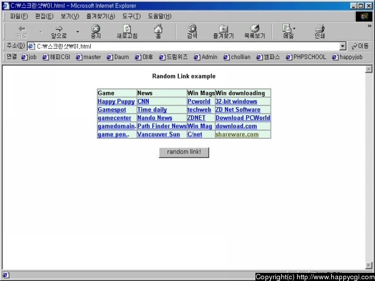Print the page with 인쇄 icon

click(320, 31)
